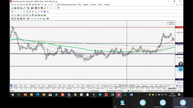Image resolution: width=193 pixels, height=108 pixels.
Task: Click the list icon left of the date axis
Action: point(11,85)
